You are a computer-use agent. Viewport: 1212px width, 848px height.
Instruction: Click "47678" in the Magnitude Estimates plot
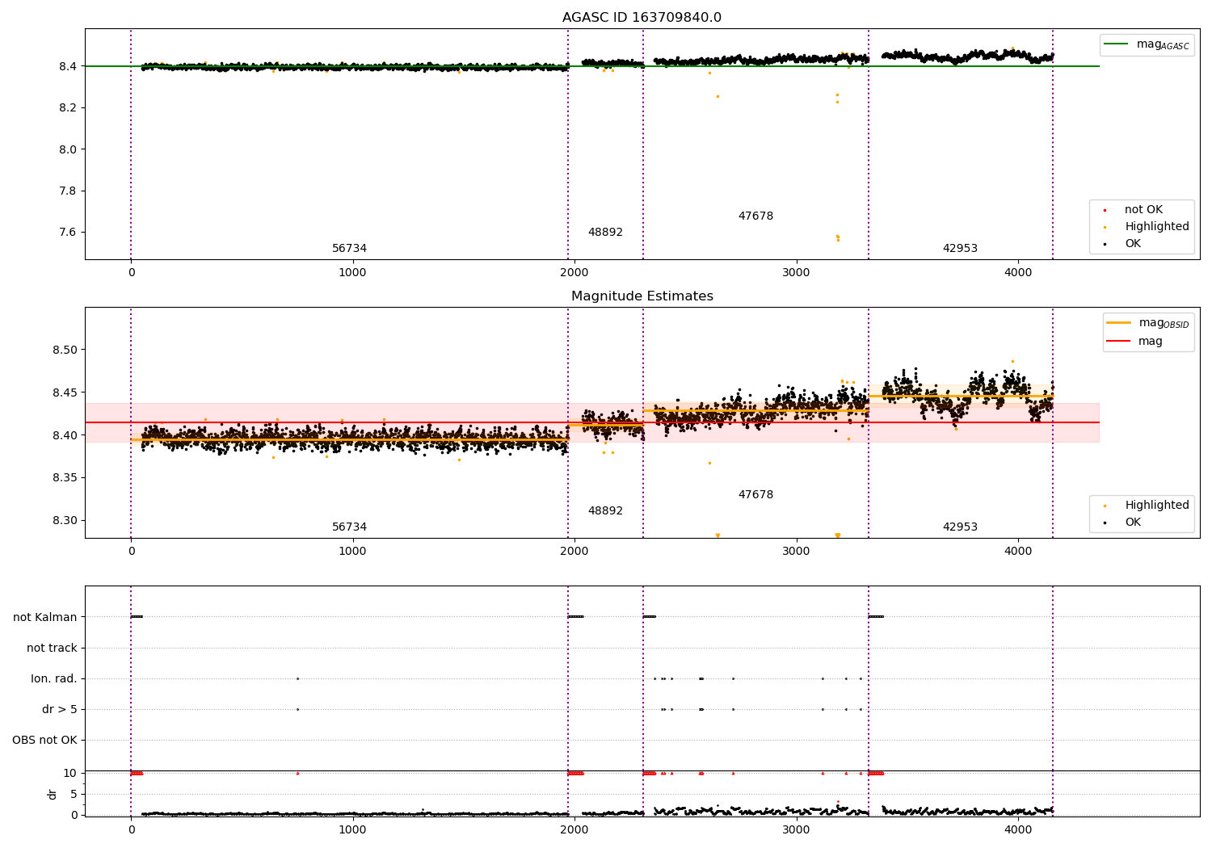point(755,495)
